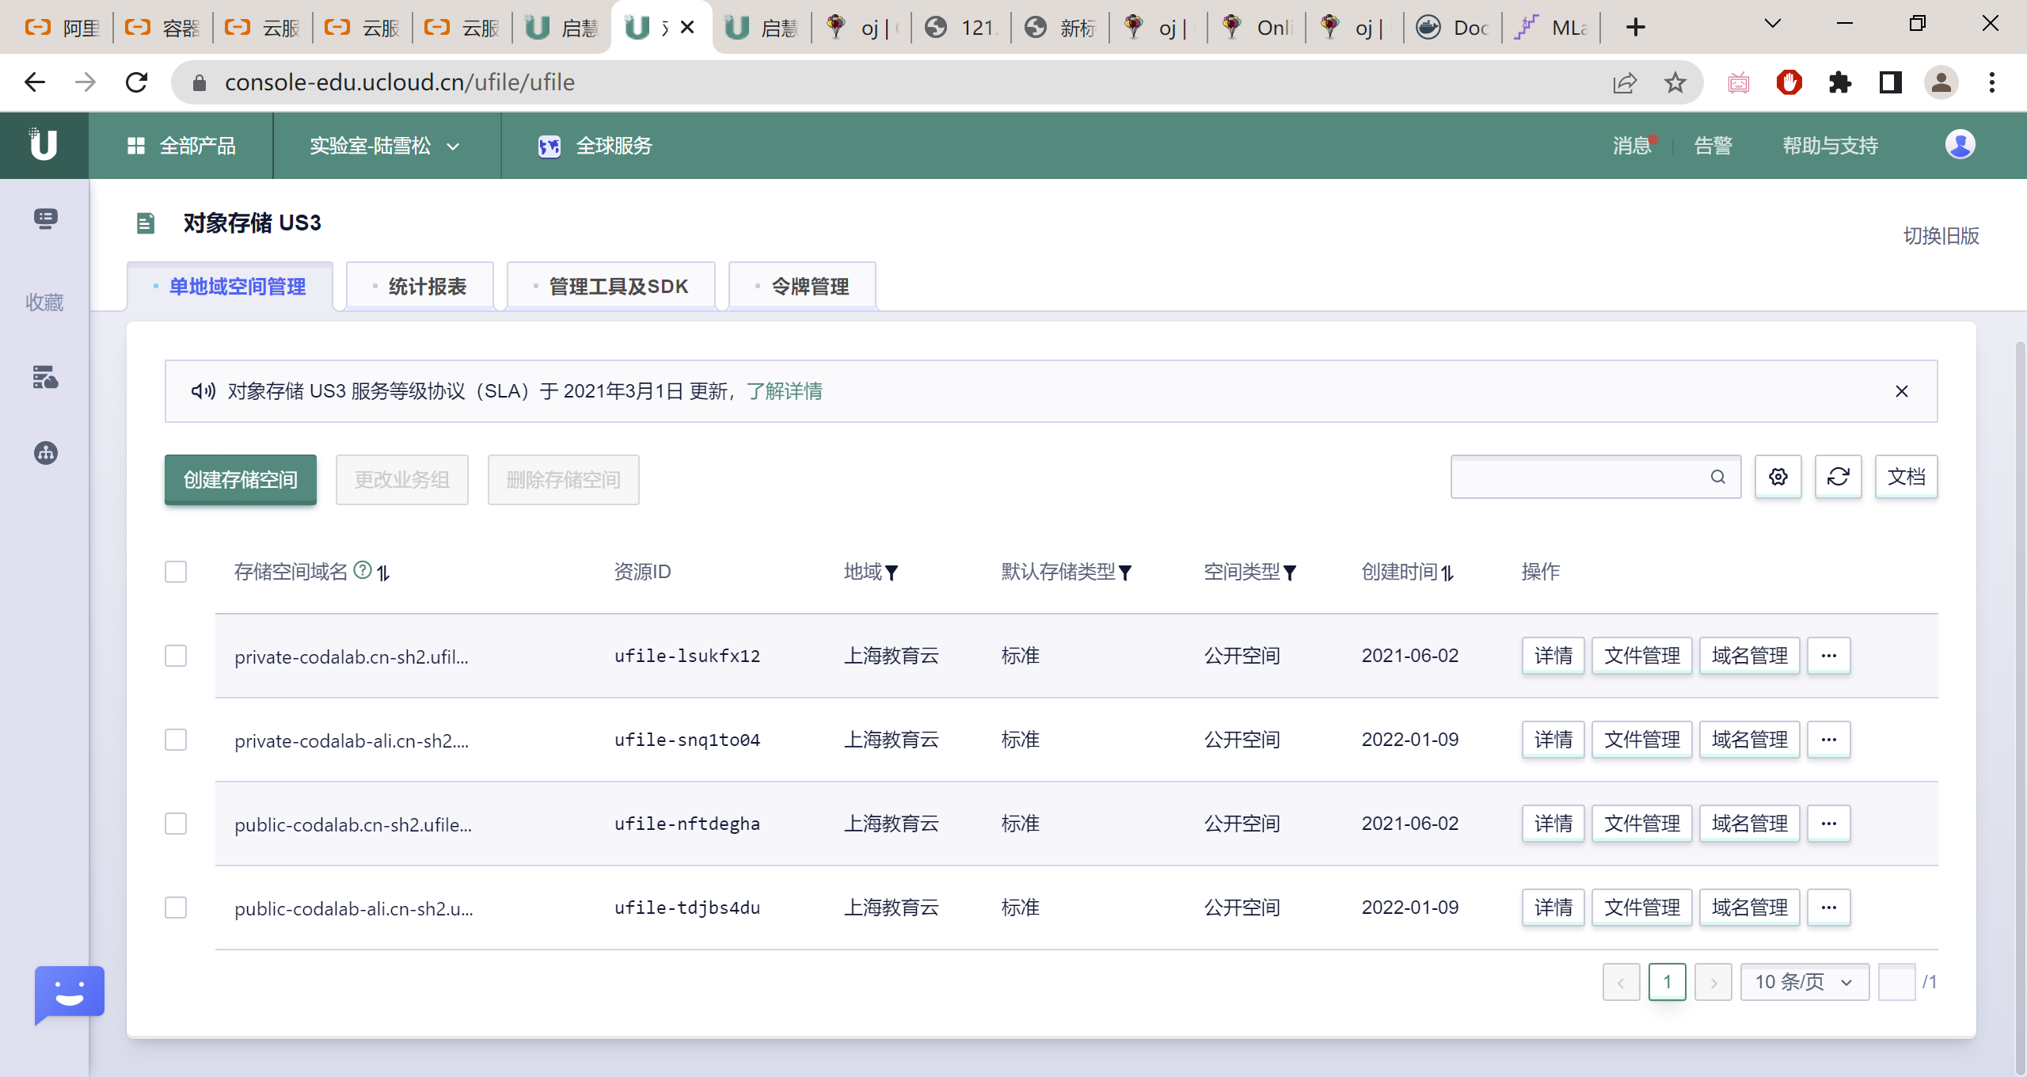Click the browser profile avatar
This screenshot has height=1077, width=2027.
[1941, 82]
